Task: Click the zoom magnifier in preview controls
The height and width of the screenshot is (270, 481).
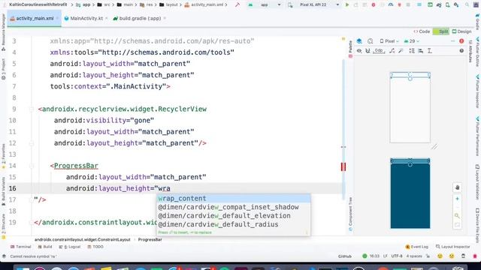Action: 457,216
